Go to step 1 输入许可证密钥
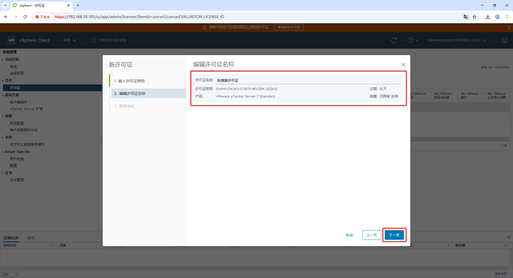 click(131, 81)
